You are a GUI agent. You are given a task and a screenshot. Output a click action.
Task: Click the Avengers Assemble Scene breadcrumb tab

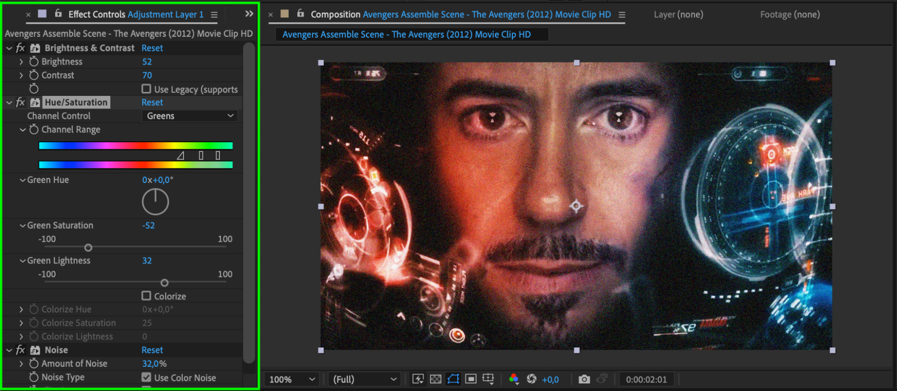(x=407, y=35)
